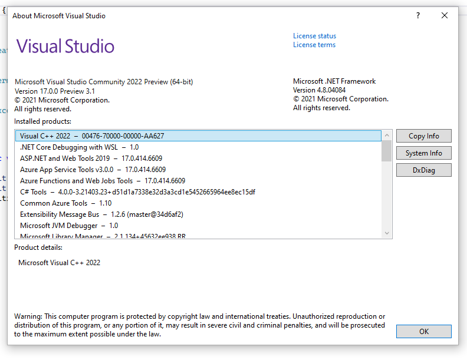Image resolution: width=467 pixels, height=360 pixels.
Task: Click the Visual Studio logo heading
Action: 65,46
